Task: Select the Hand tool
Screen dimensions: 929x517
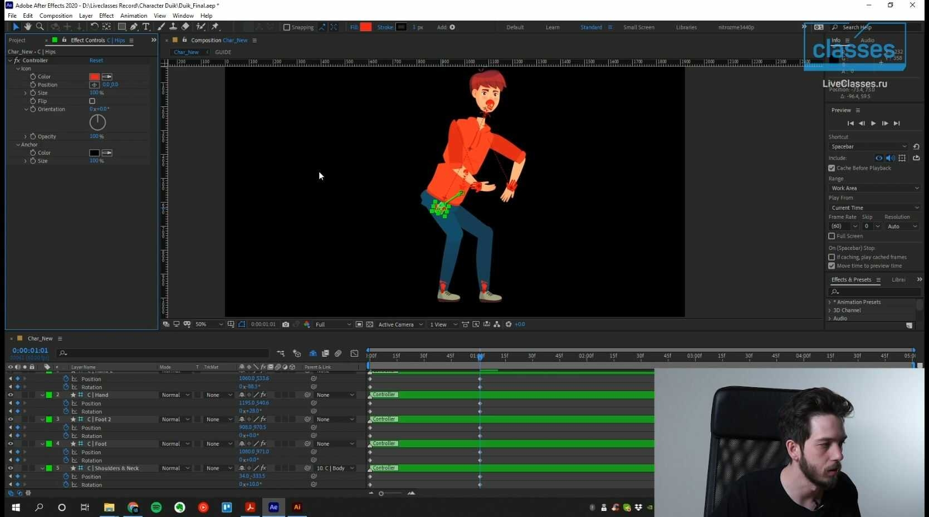Action: pyautogui.click(x=27, y=27)
